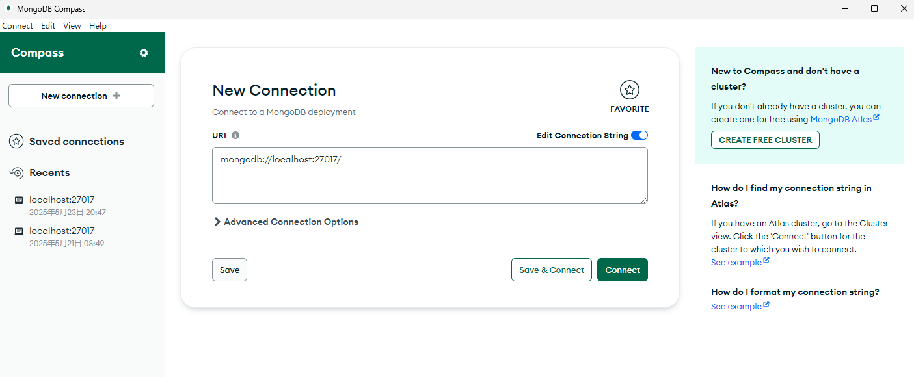914x377 pixels.
Task: Select recent connection dated 2025年5月23日 20:47
Action: coord(82,205)
